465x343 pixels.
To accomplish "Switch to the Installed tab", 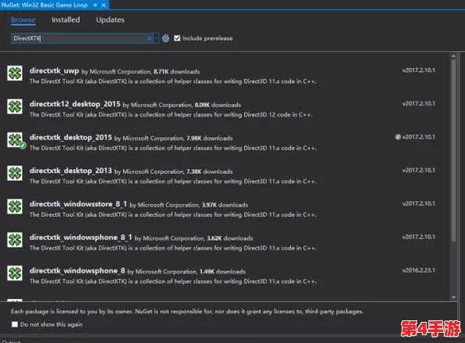I will click(66, 20).
